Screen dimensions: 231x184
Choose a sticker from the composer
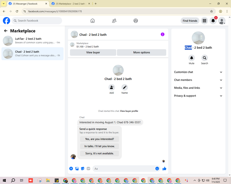[x=83, y=169]
